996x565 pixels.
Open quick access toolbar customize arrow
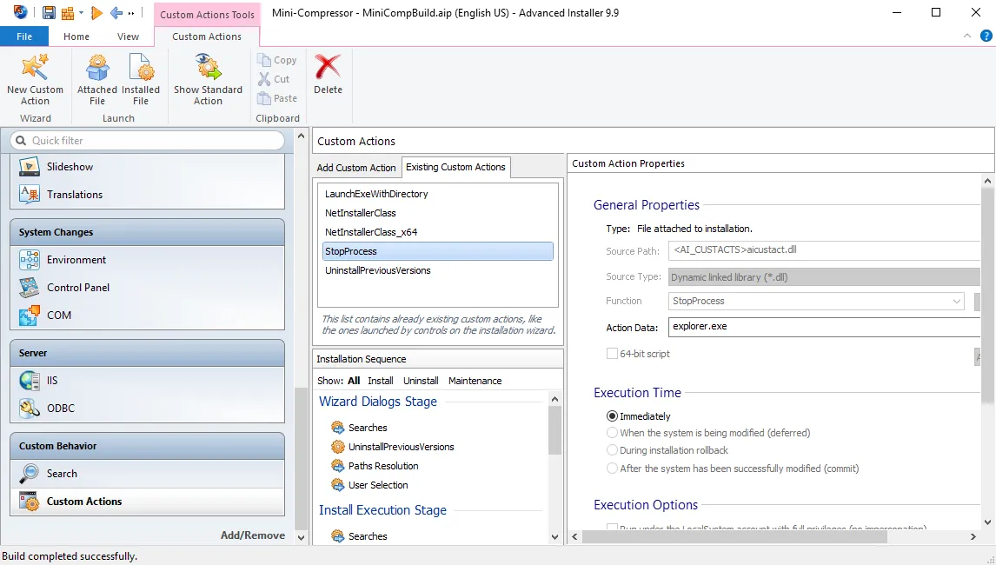click(131, 13)
